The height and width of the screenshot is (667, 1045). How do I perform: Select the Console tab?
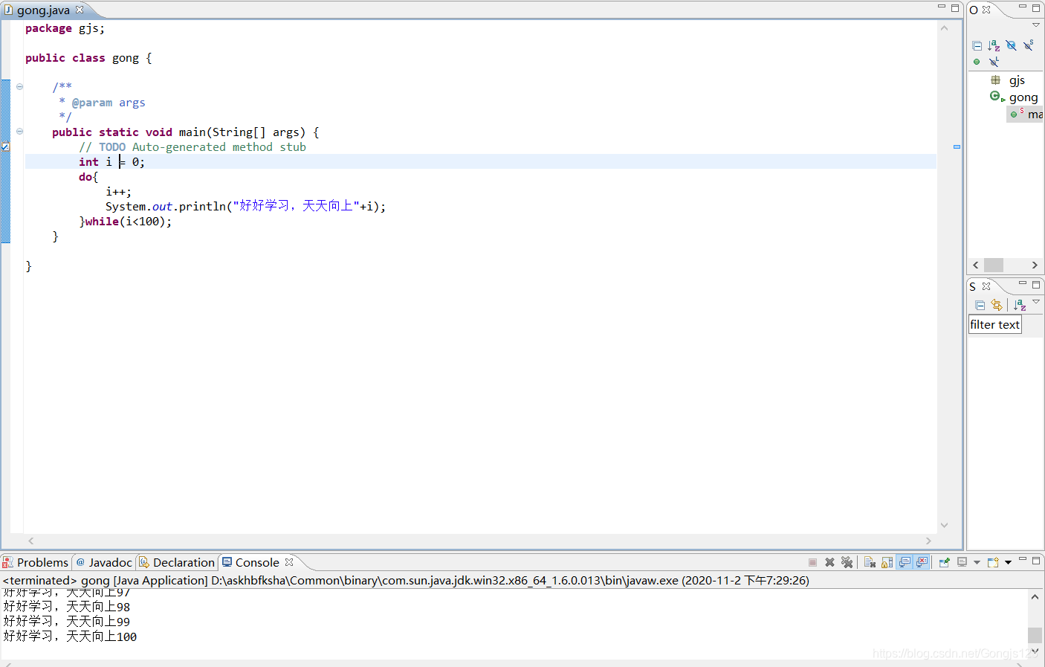251,563
